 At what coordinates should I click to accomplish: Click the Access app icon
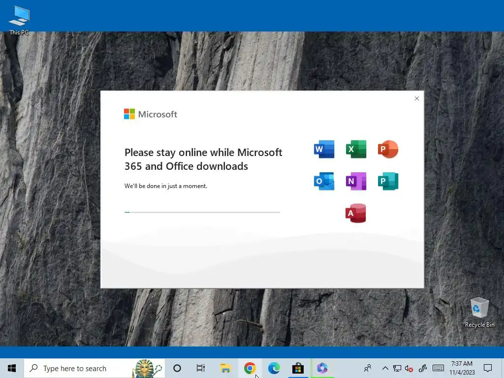coord(356,213)
